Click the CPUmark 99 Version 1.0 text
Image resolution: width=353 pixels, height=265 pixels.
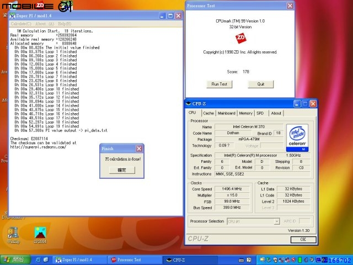coord(240,21)
